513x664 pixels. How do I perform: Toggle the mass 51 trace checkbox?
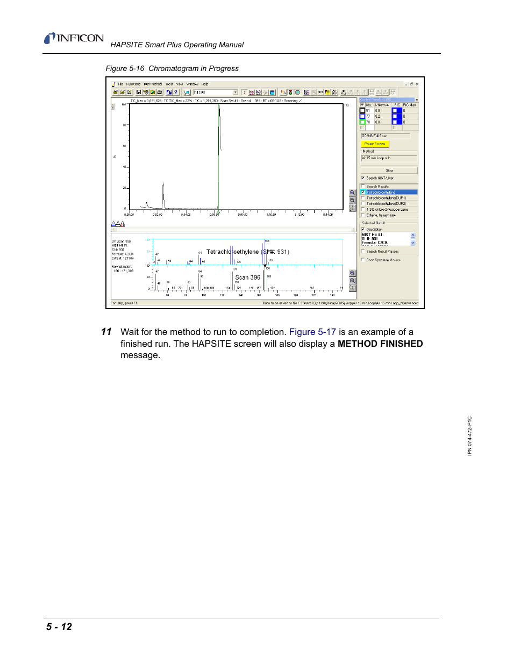point(362,111)
